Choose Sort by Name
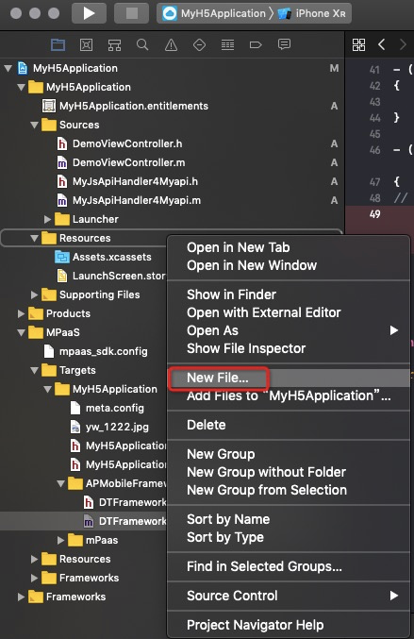414x639 pixels. [x=289, y=519]
